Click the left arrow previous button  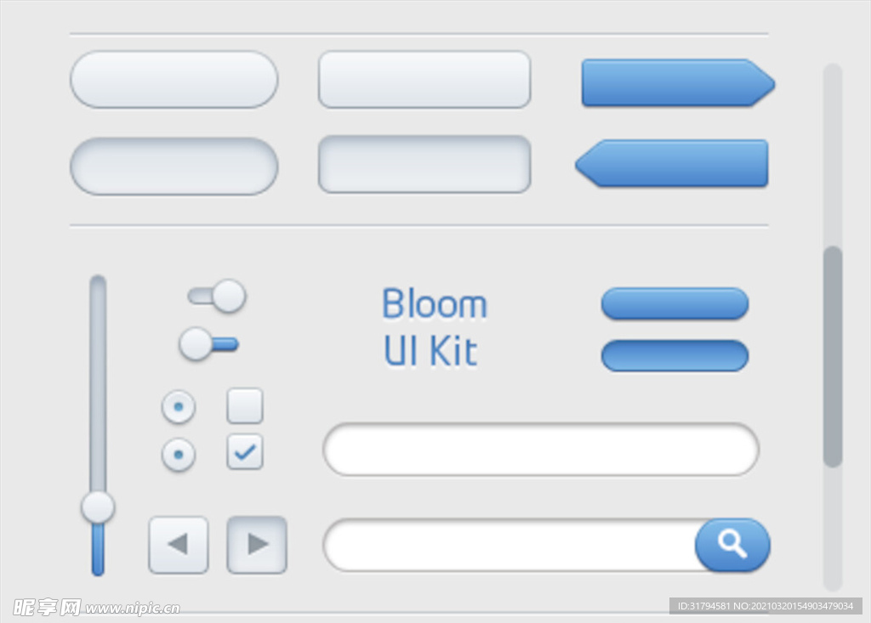[179, 545]
